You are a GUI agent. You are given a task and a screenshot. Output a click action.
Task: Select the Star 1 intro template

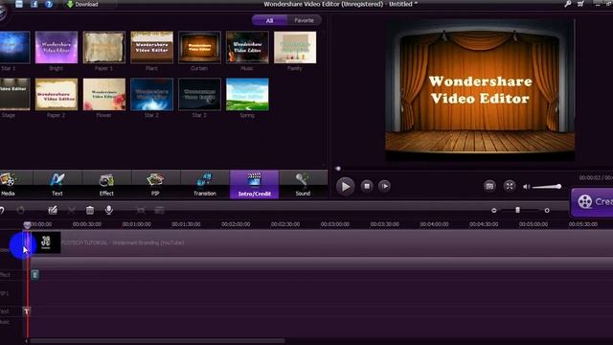click(15, 47)
